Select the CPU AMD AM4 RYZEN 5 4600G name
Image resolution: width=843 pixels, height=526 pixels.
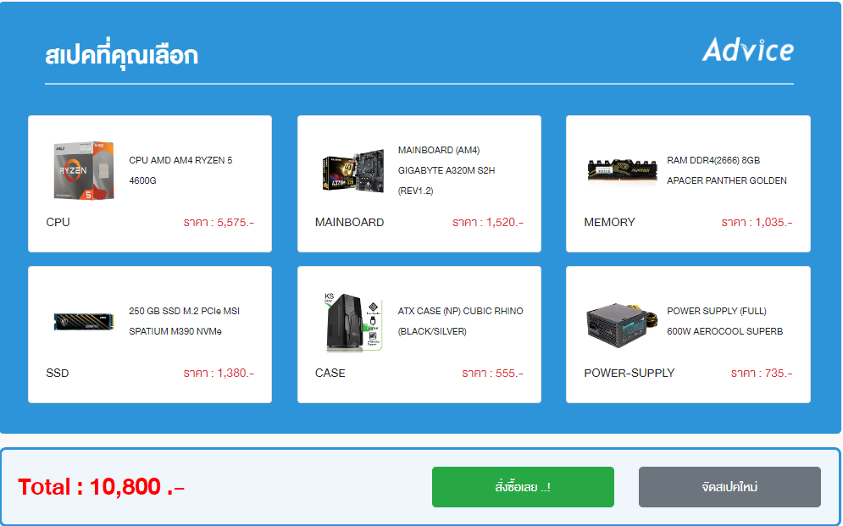point(180,170)
